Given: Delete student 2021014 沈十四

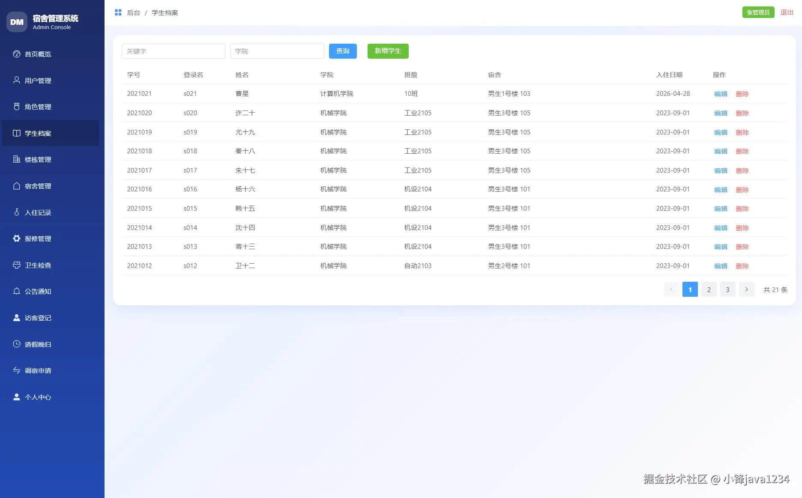Looking at the screenshot, I should 742,228.
